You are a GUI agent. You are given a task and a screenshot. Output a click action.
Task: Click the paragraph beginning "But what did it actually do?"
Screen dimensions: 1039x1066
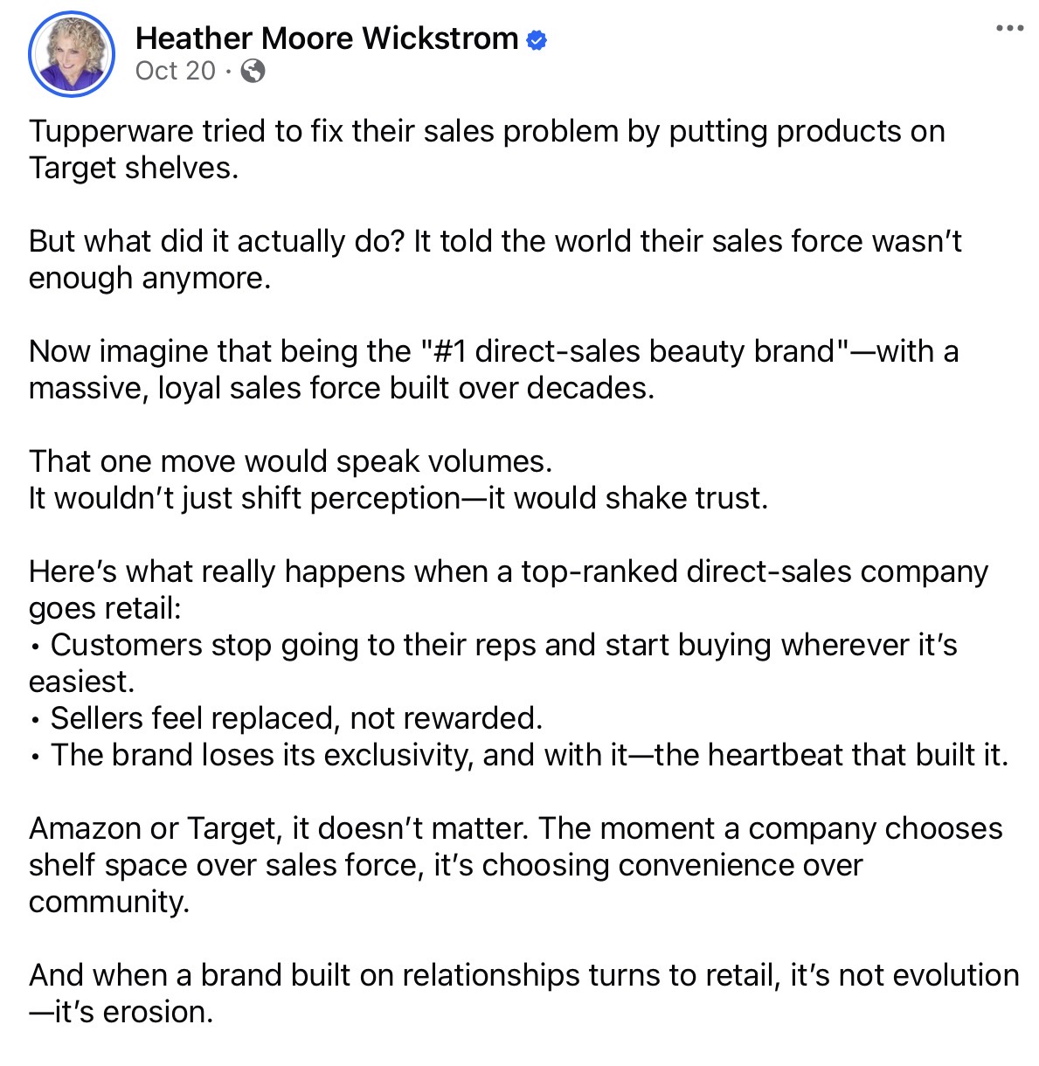coord(494,241)
